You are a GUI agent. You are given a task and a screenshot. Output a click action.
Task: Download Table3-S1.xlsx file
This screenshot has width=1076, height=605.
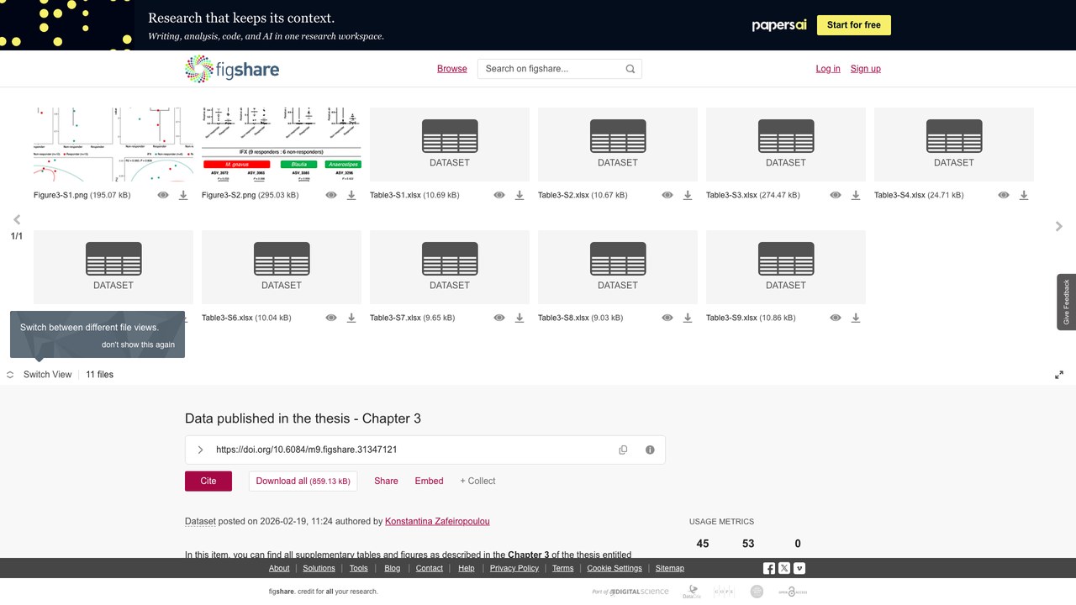click(520, 195)
